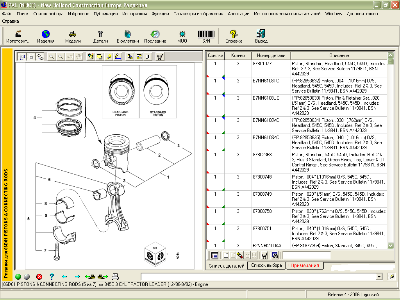Click the red X cancel icon
Viewport: 400px width, 300px height.
(x=39, y=277)
